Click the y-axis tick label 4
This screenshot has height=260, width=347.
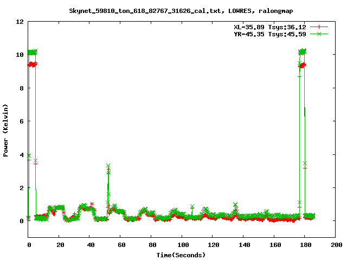(22, 154)
